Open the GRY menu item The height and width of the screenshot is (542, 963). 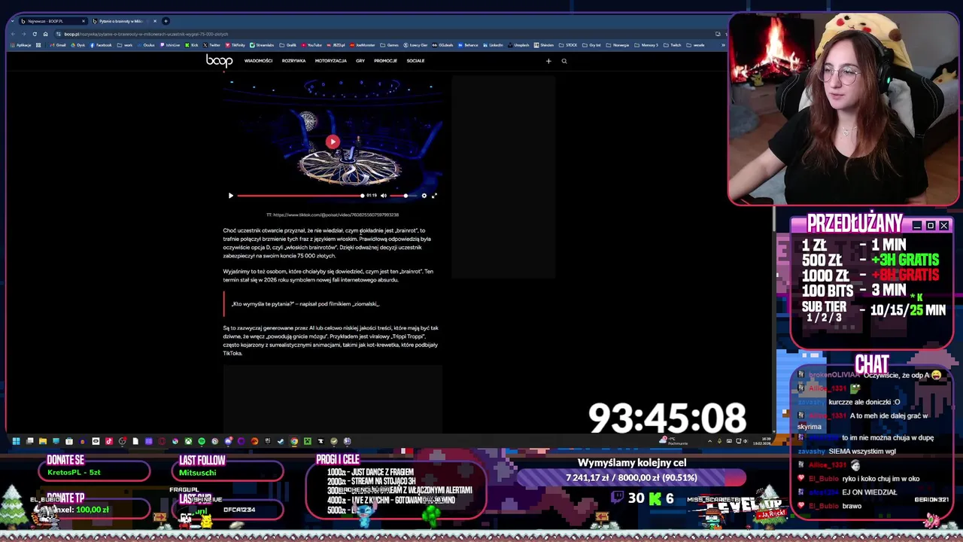(x=360, y=61)
